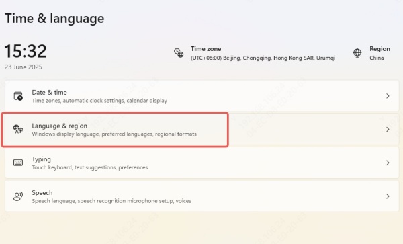The width and height of the screenshot is (403, 244).
Task: Expand the Speech row chevron
Action: click(388, 196)
